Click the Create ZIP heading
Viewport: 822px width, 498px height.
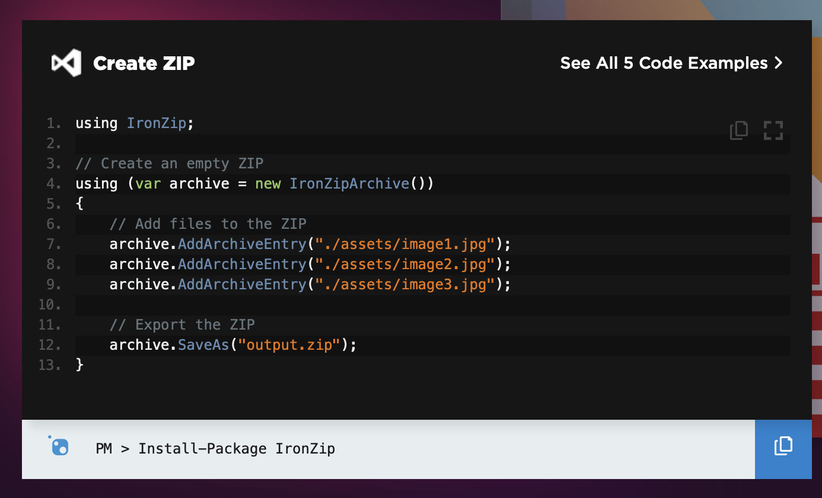[x=144, y=63]
